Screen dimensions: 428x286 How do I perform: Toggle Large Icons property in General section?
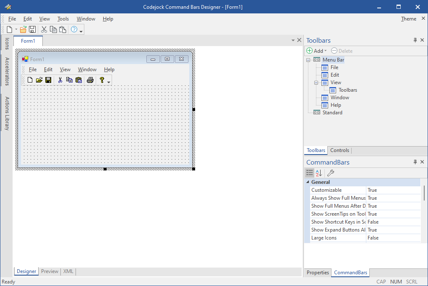tap(393, 237)
